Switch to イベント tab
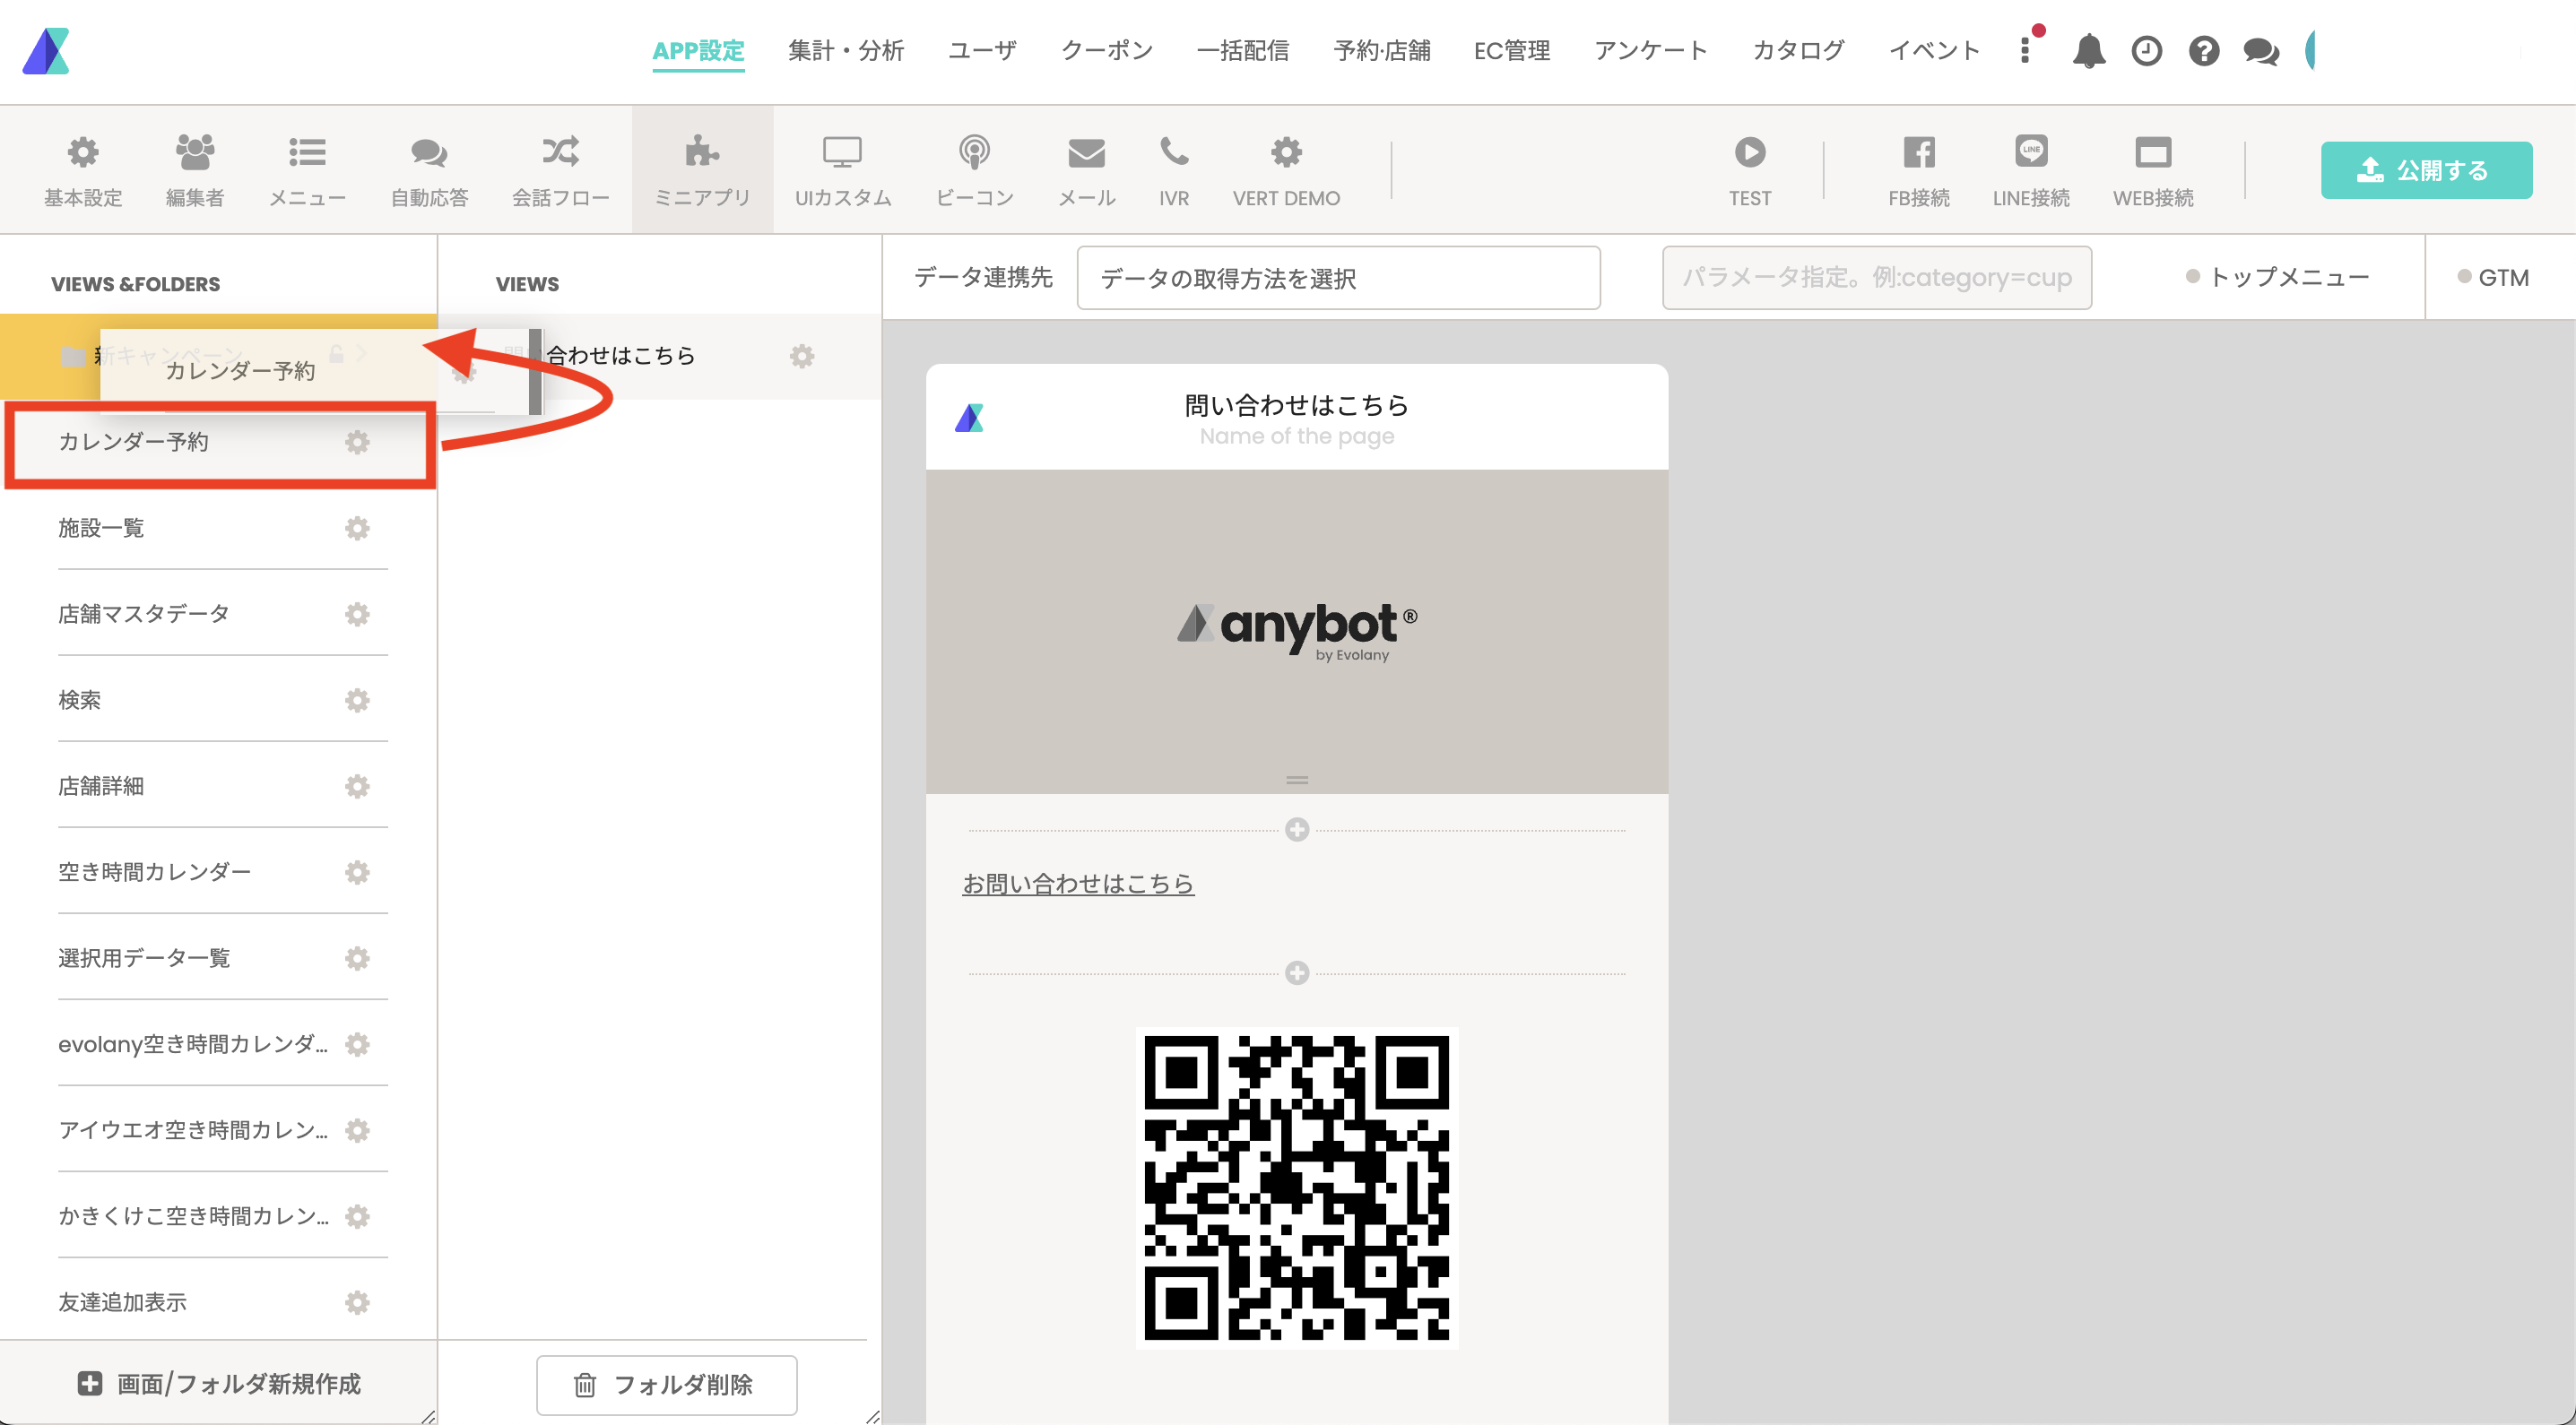 pos(1934,50)
